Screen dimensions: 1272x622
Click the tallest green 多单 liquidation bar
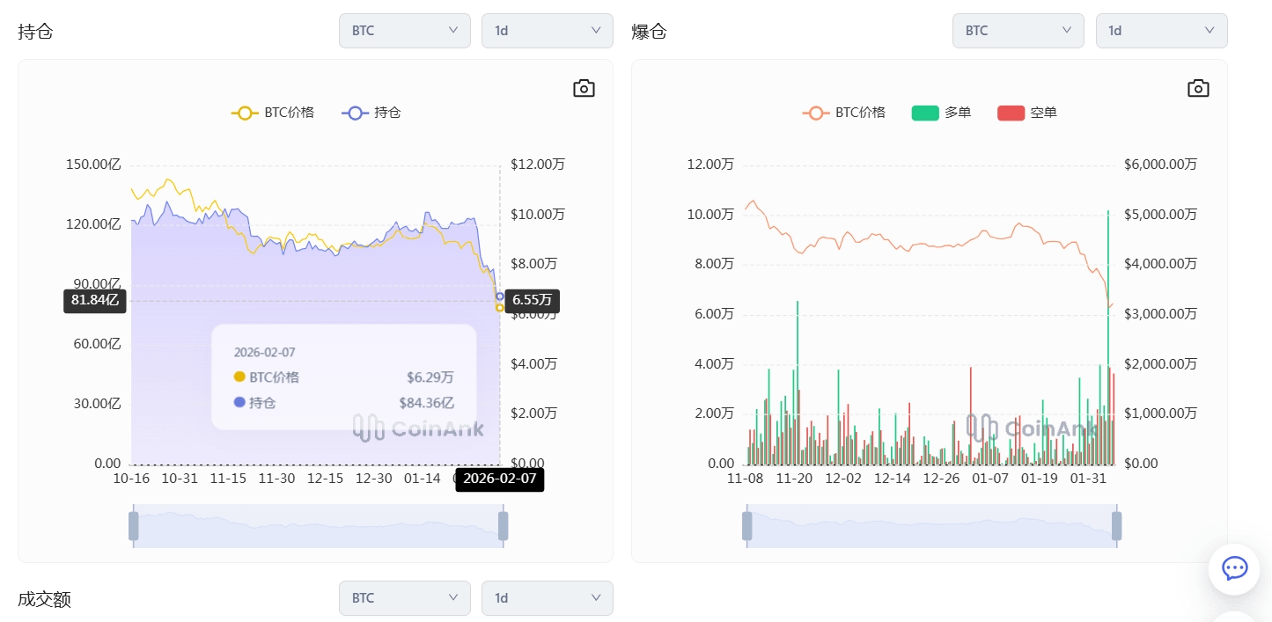coord(1107,334)
